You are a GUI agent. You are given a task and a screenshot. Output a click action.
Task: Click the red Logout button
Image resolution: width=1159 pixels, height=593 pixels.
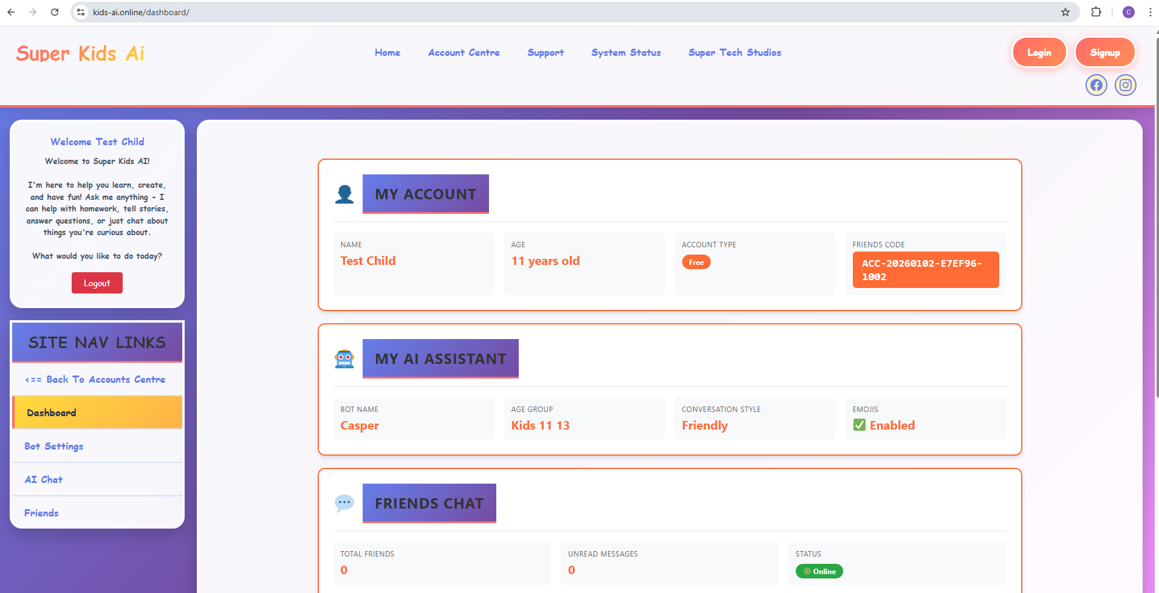point(97,283)
